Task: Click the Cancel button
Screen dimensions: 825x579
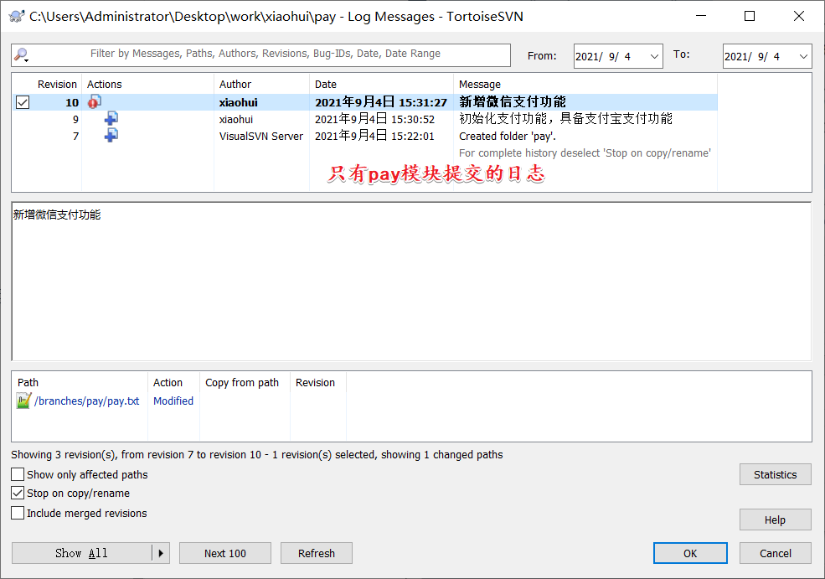Action: pyautogui.click(x=775, y=553)
